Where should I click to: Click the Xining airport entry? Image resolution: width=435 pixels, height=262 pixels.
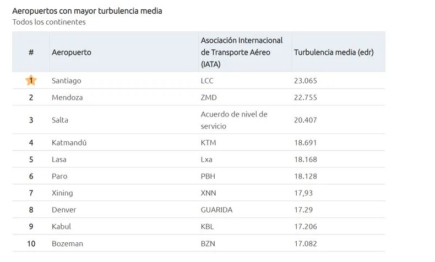click(62, 193)
